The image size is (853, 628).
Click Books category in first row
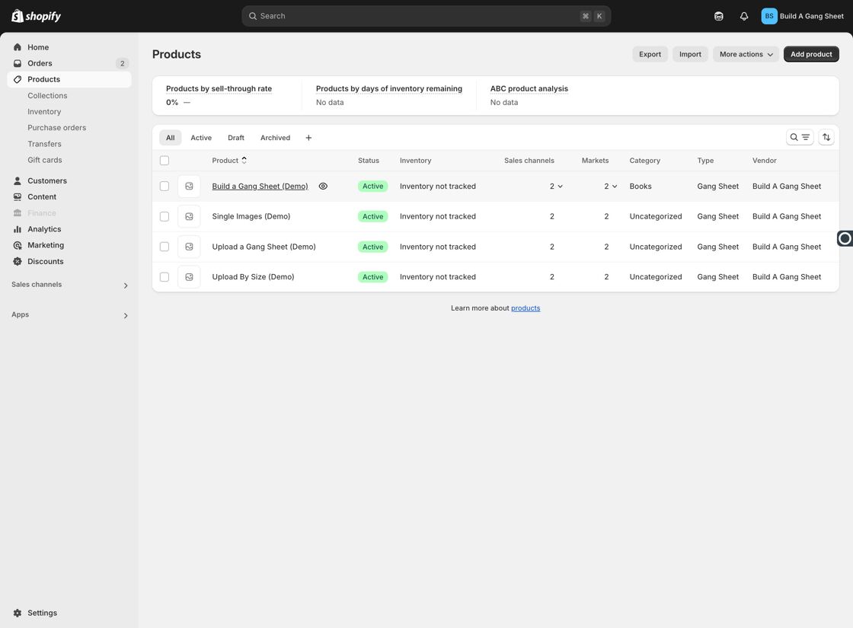[x=641, y=186]
